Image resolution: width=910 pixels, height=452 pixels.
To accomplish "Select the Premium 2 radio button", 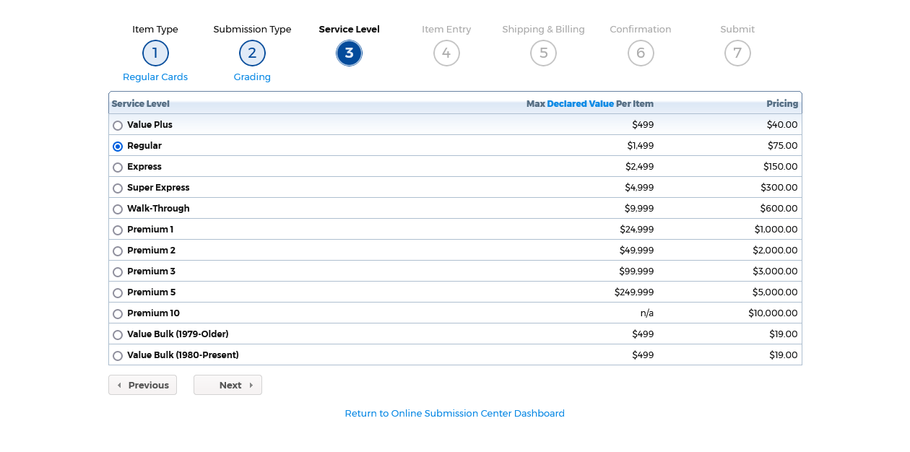I will point(118,251).
